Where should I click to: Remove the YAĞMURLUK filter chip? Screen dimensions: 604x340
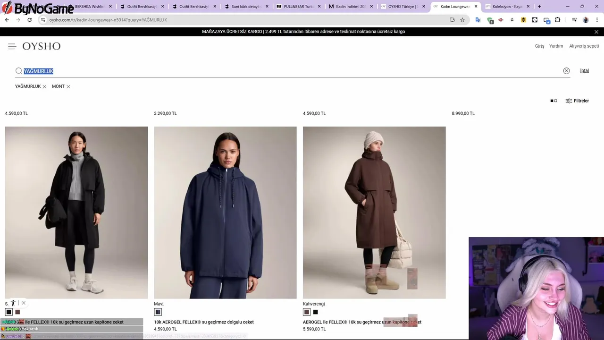pos(44,87)
